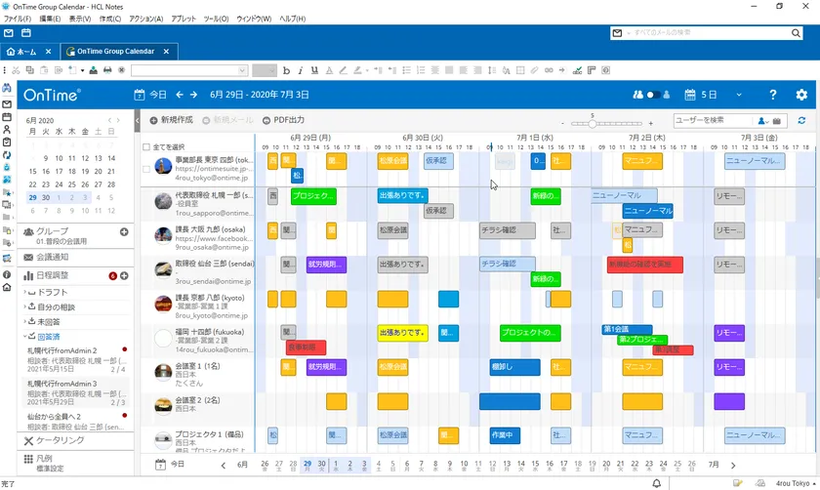Adjust the timeline zoom slider handle
Screen dimensions: 820x490
(592, 124)
